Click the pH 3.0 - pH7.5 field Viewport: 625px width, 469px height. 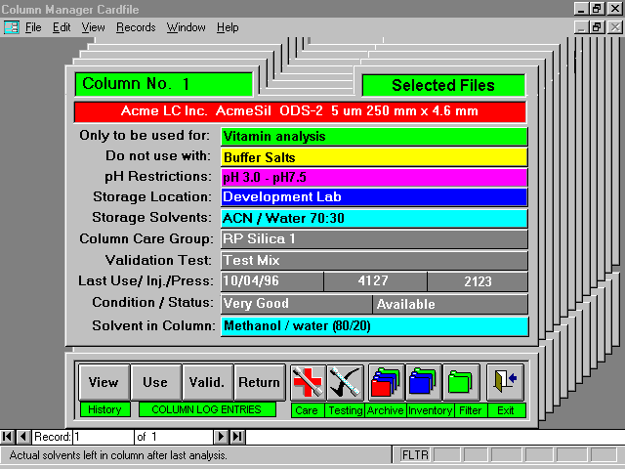[x=374, y=178]
